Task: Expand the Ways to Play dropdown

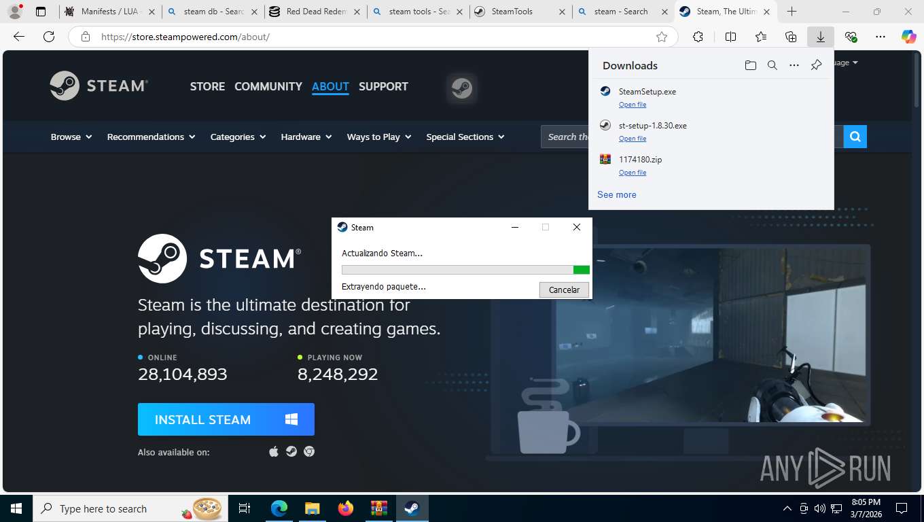Action: [379, 137]
